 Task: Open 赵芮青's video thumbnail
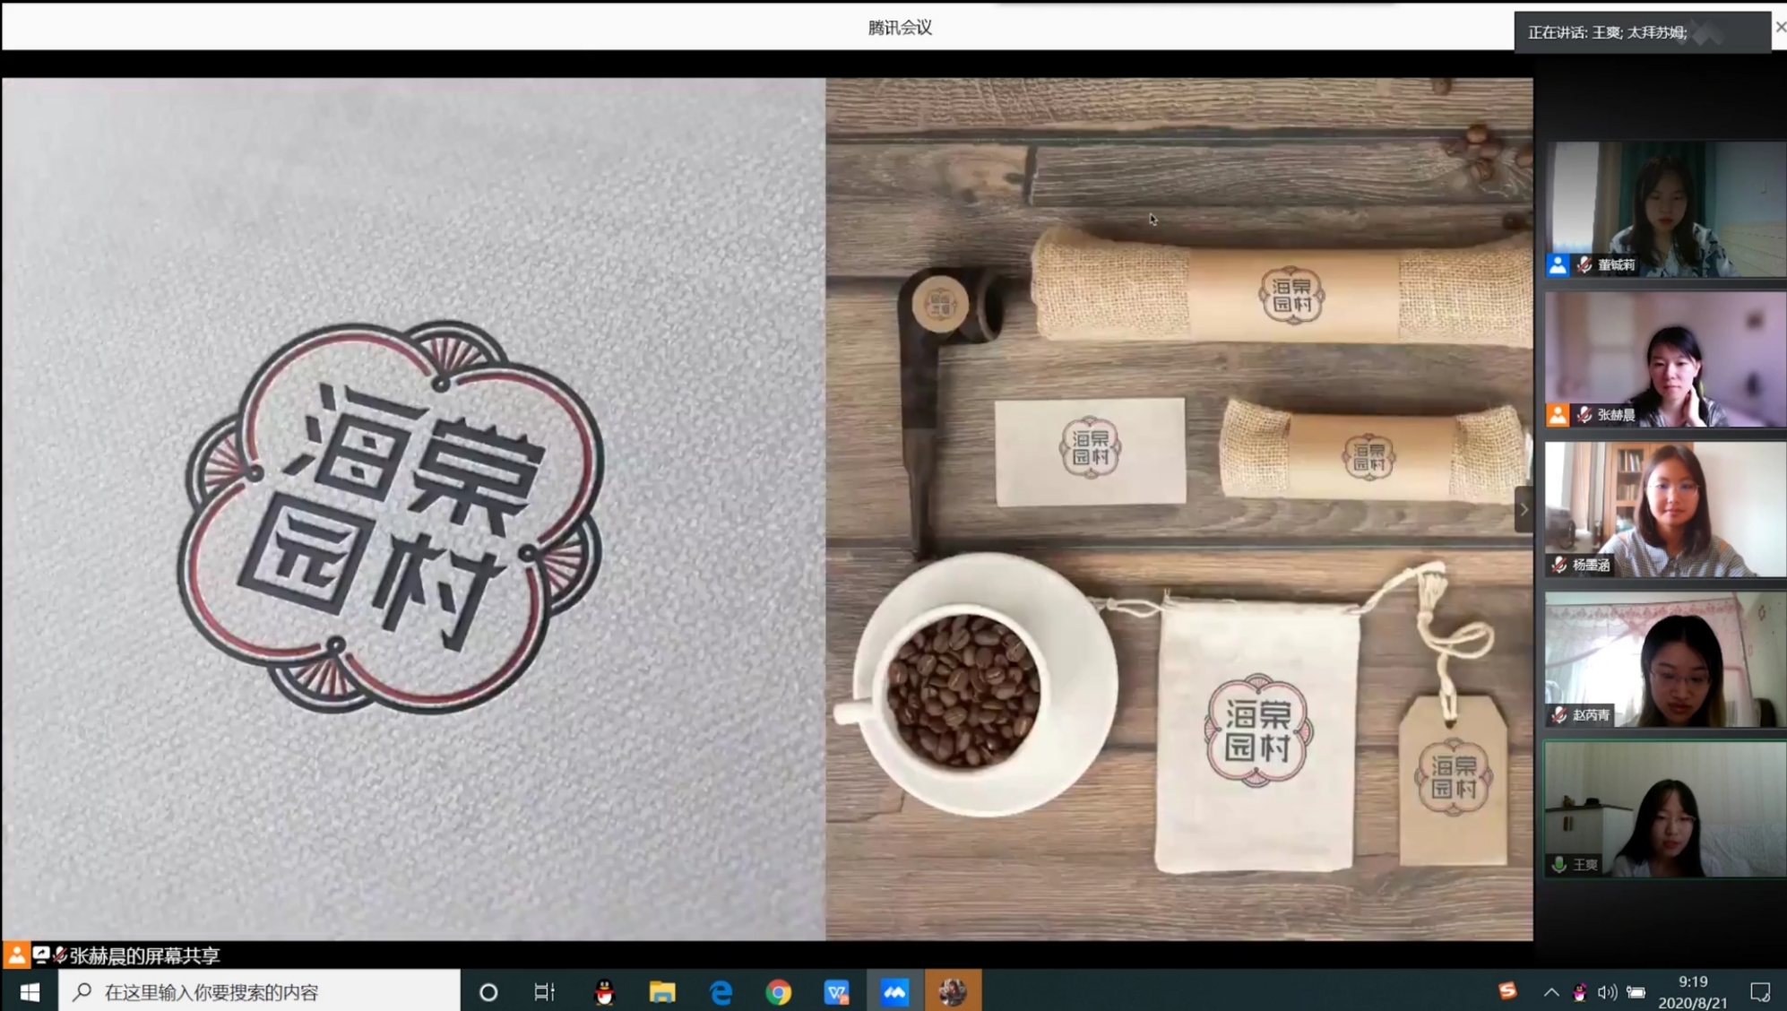(1665, 659)
